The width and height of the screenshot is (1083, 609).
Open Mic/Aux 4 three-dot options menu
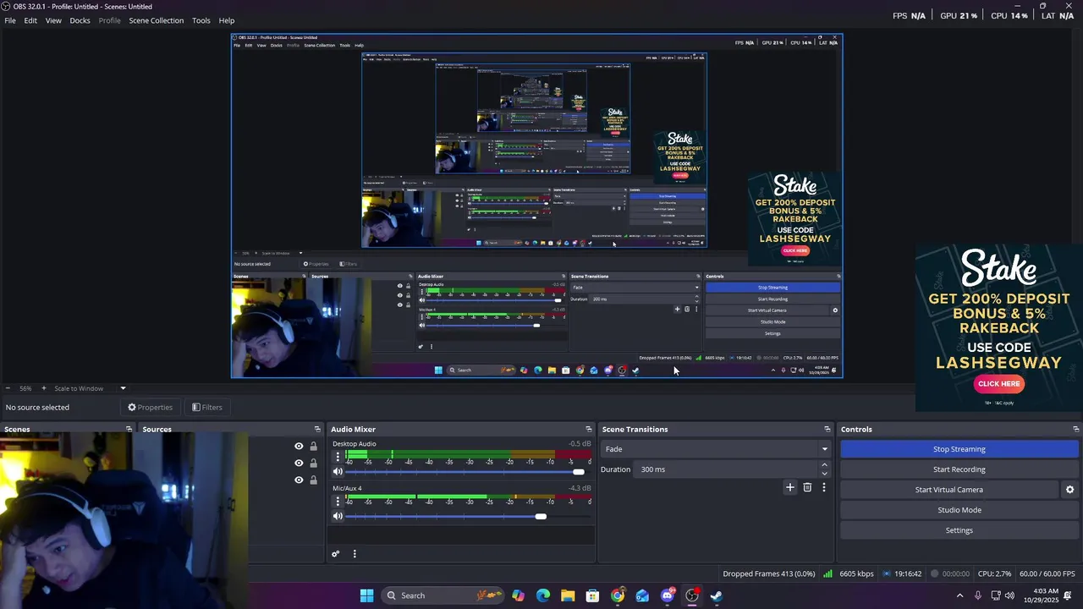pyautogui.click(x=338, y=501)
